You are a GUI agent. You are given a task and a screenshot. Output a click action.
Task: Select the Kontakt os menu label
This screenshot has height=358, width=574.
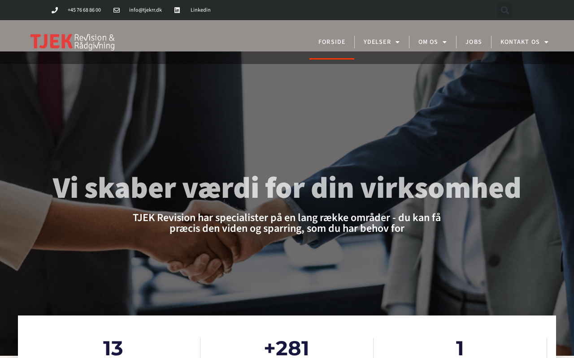coord(520,42)
